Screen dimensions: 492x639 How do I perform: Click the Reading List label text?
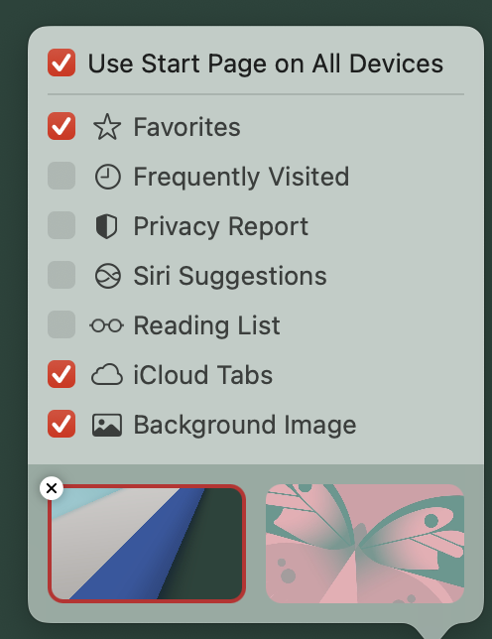pyautogui.click(x=207, y=325)
